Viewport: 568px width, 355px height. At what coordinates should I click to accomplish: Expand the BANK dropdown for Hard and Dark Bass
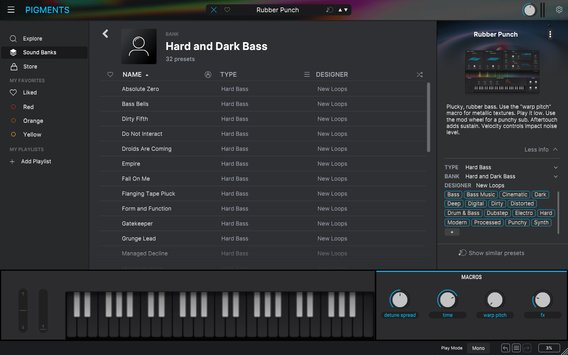click(x=555, y=176)
